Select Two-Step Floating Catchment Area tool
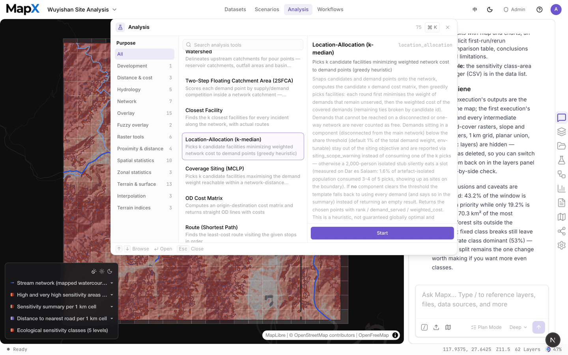This screenshot has width=568, height=355. pos(243,88)
